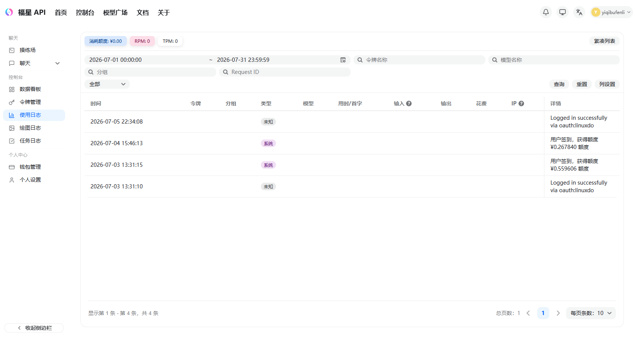Click the TPM: 0 tag
Image resolution: width=636 pixels, height=337 pixels.
[x=170, y=41]
